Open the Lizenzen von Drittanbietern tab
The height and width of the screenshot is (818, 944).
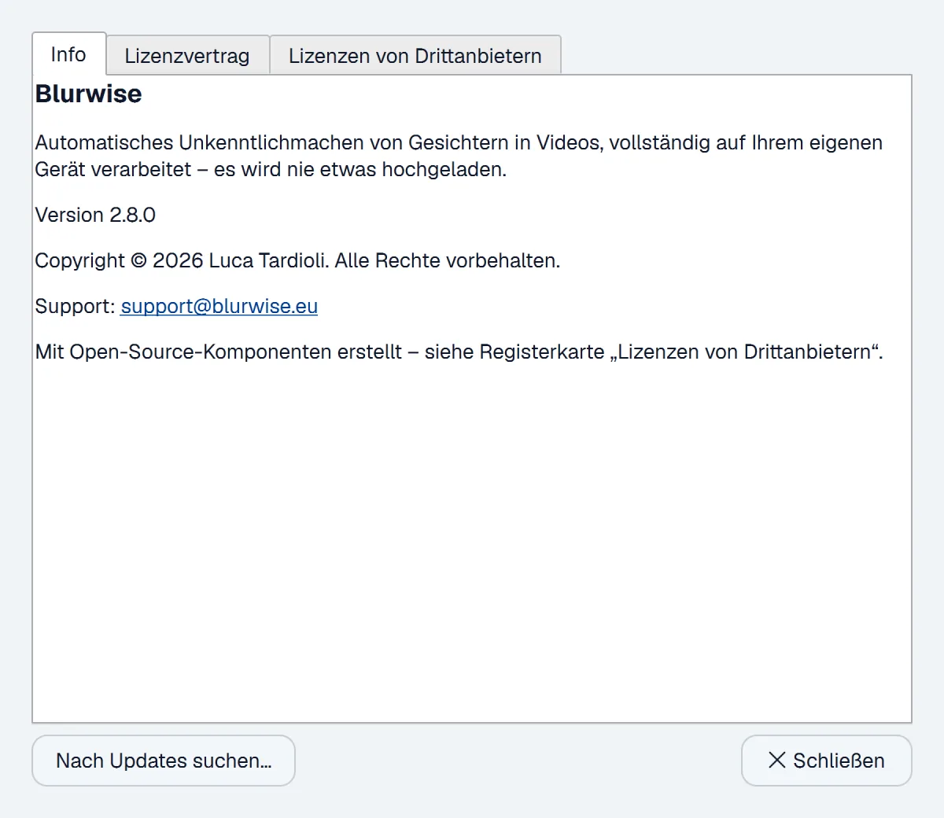pos(415,56)
